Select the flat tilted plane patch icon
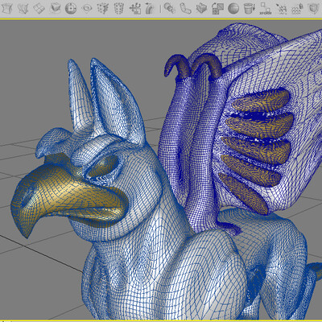 (x=39, y=8)
